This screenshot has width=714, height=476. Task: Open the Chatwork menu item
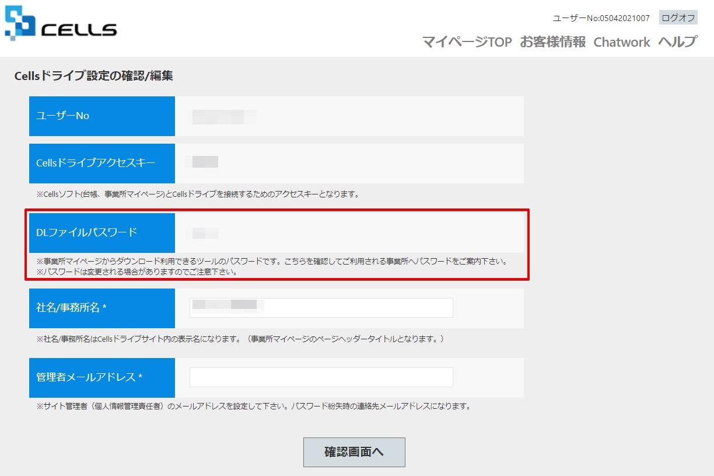tap(622, 42)
